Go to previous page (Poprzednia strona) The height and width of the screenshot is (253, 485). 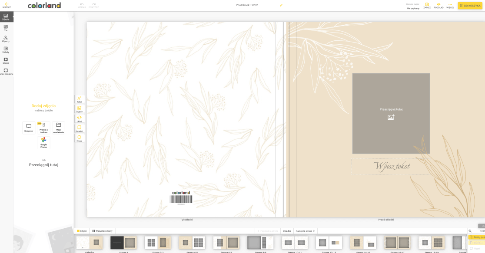click(268, 231)
